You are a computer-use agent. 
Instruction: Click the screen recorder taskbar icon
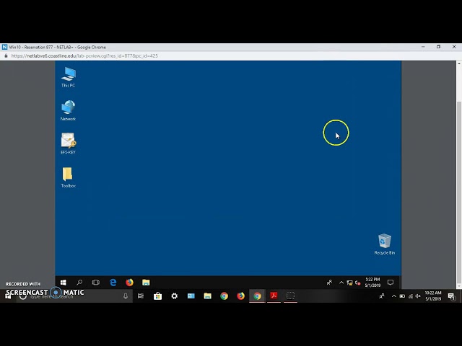290,296
